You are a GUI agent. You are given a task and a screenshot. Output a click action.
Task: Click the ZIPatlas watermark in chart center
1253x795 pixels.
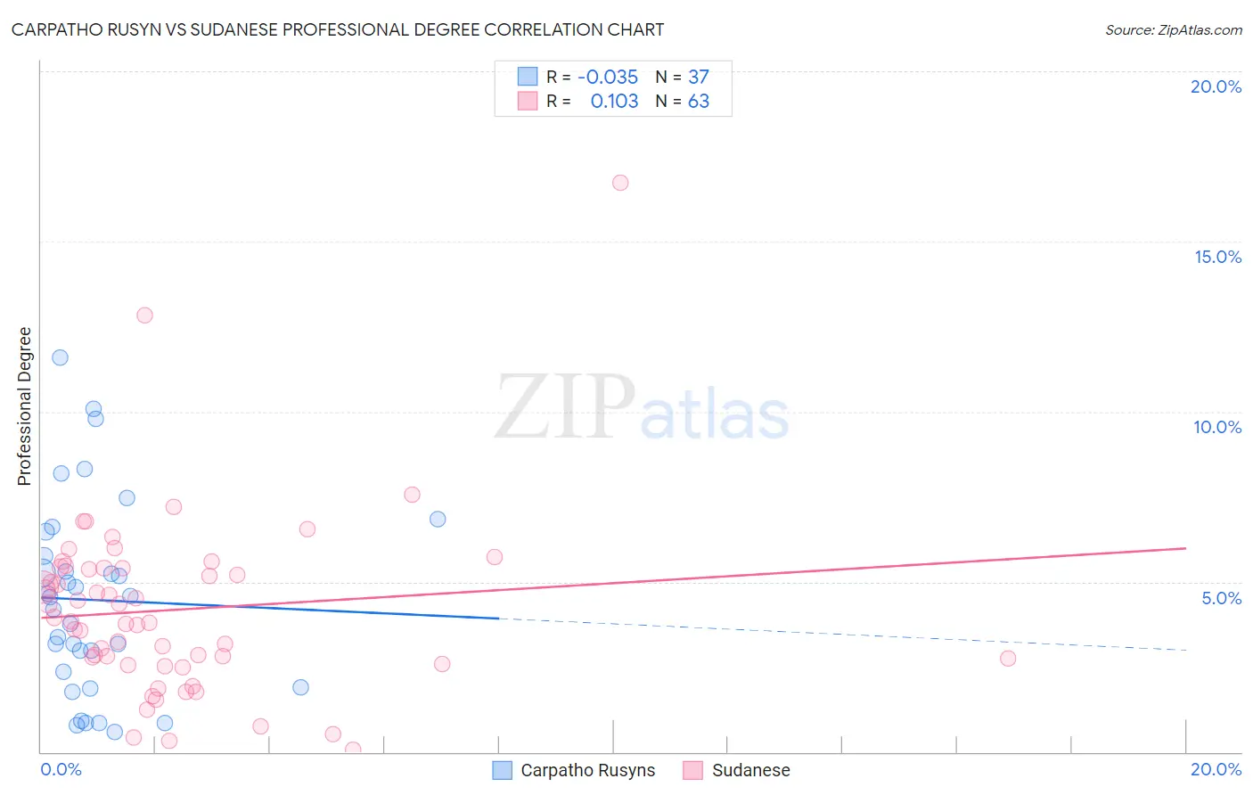[x=642, y=408]
